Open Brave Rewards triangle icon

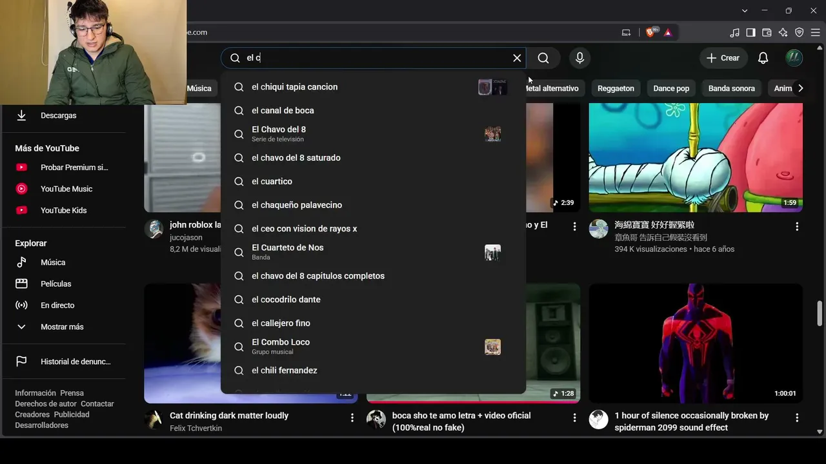pos(668,32)
